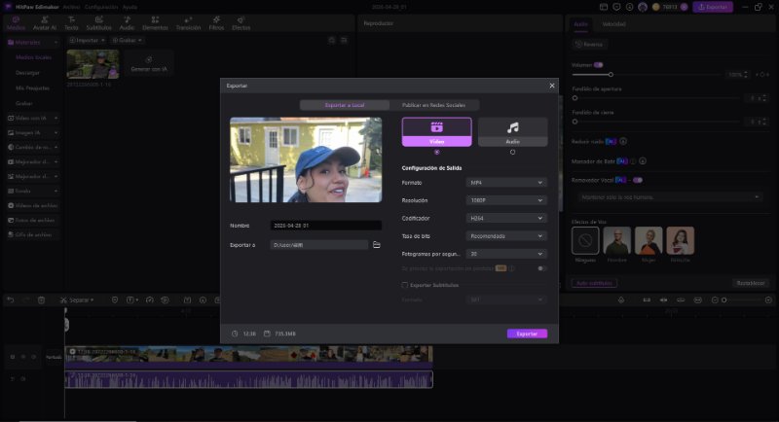Expand the Vídeo con IA sidebar section

coord(56,118)
